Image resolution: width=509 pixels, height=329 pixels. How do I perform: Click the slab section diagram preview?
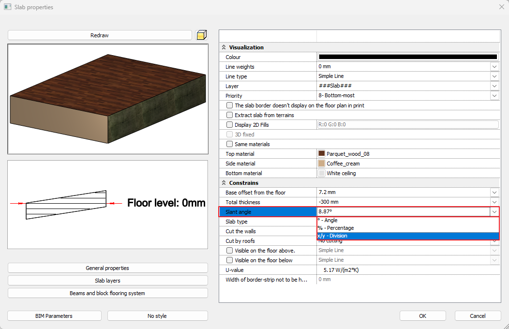tap(108, 205)
